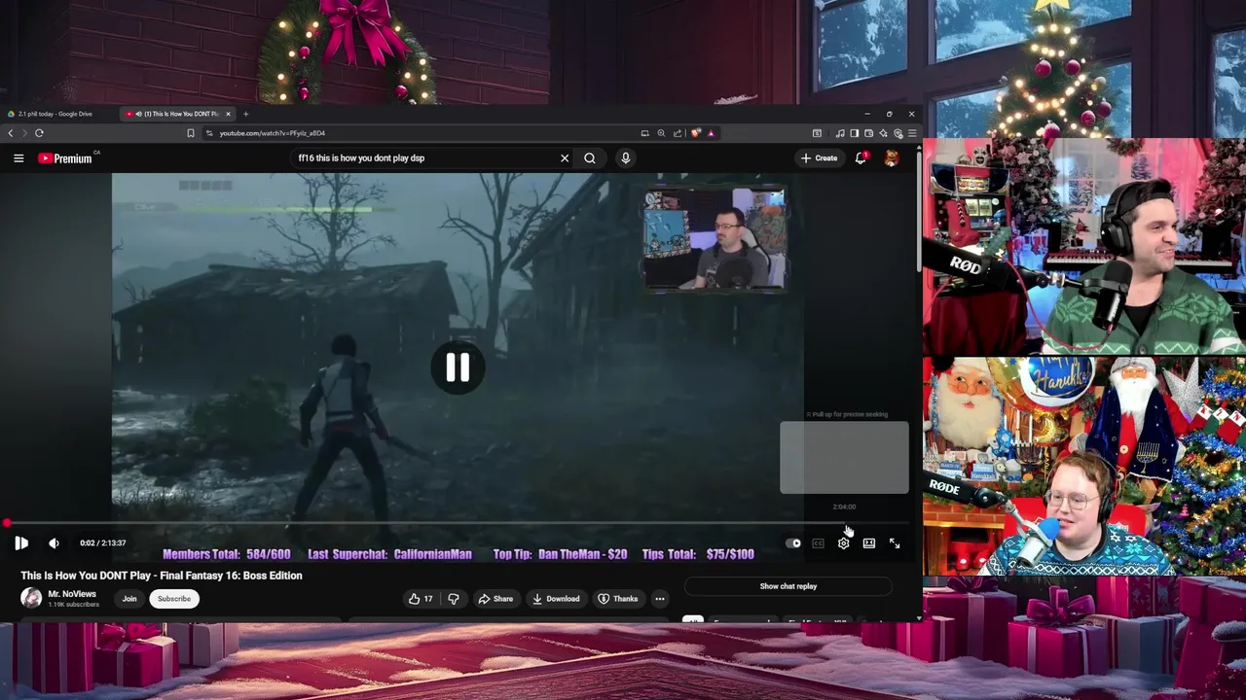Open a new browser tab
This screenshot has height=700, width=1246.
click(245, 114)
